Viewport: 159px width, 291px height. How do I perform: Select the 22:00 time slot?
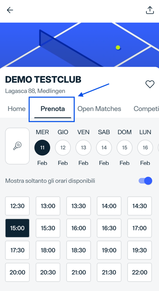pos(139,272)
